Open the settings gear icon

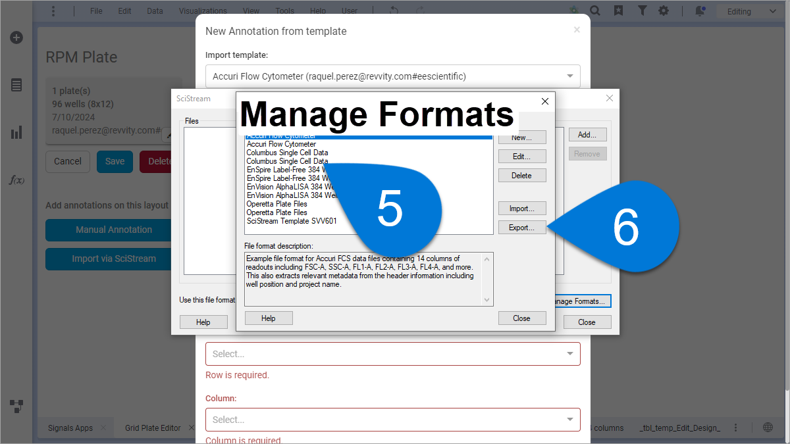[x=664, y=11]
